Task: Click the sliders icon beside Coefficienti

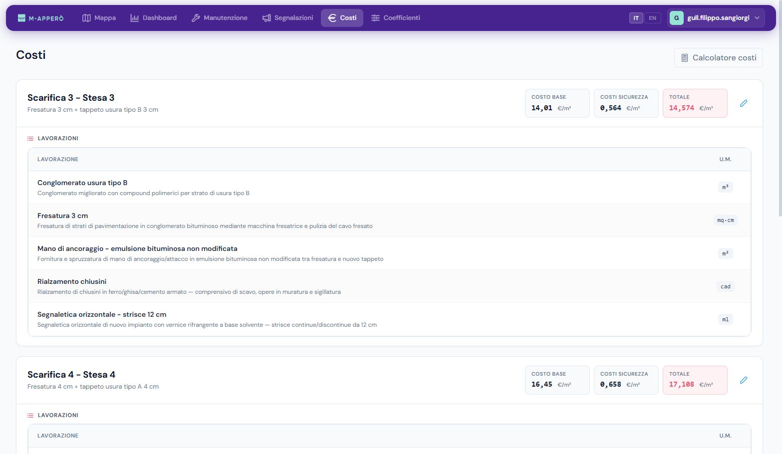Action: pyautogui.click(x=375, y=18)
